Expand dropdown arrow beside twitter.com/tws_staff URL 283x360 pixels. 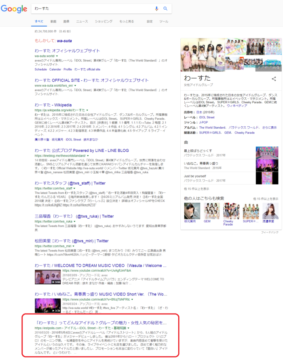tap(74, 188)
